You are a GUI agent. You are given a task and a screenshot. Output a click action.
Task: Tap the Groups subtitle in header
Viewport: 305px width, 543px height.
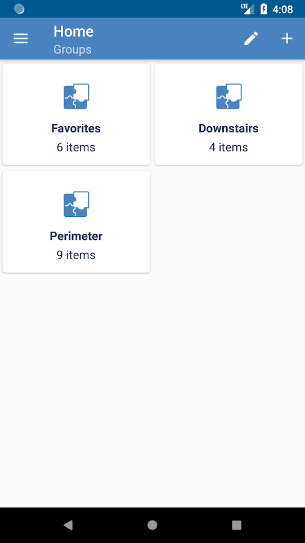click(72, 49)
